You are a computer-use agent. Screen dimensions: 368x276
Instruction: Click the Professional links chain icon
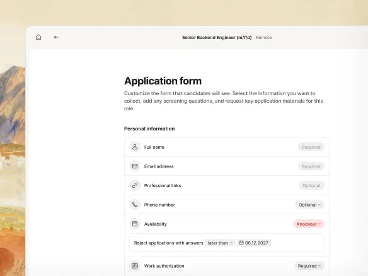point(135,185)
